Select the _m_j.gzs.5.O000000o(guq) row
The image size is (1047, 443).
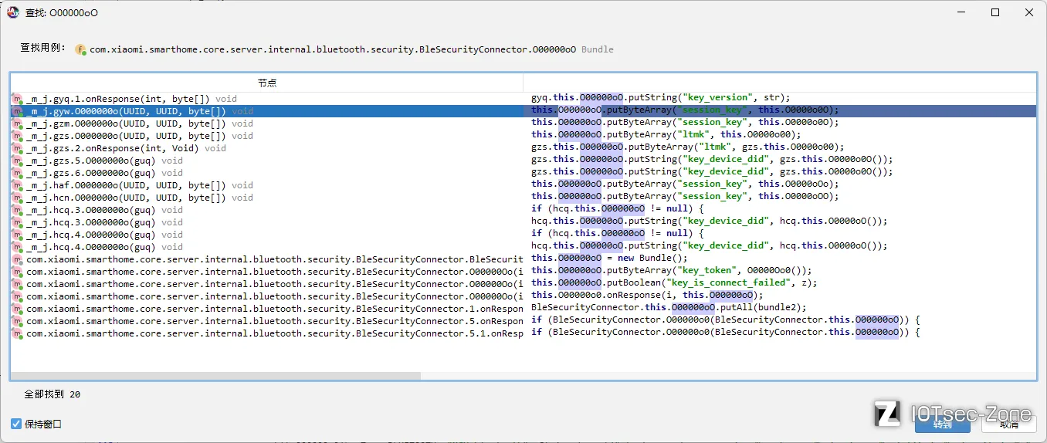tap(104, 161)
